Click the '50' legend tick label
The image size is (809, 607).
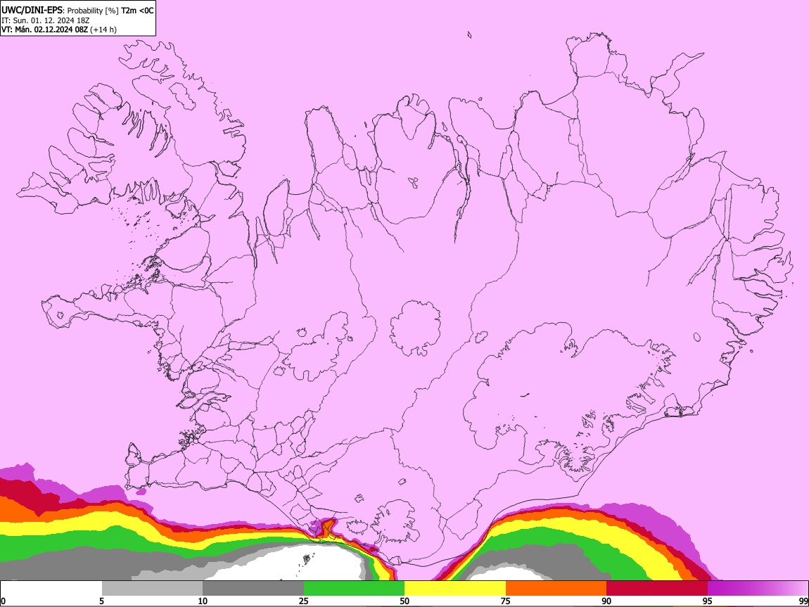(x=404, y=601)
